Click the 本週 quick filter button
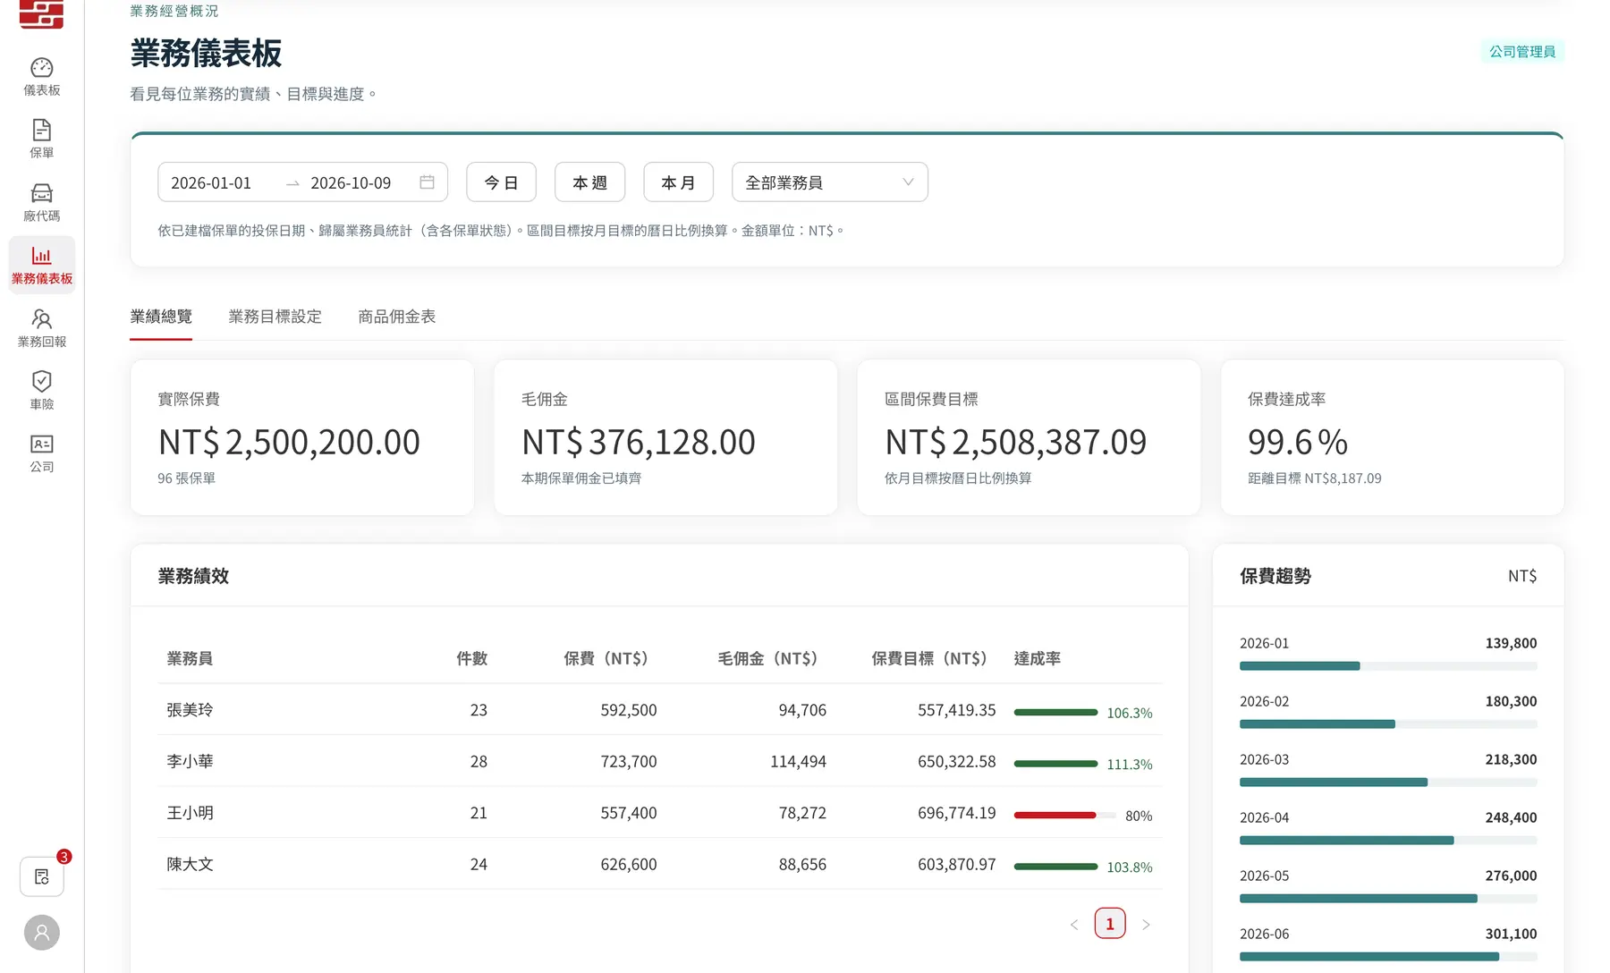This screenshot has height=973, width=1610. [x=589, y=182]
